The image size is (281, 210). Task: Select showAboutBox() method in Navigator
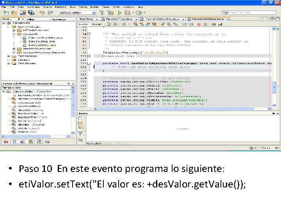(29, 106)
